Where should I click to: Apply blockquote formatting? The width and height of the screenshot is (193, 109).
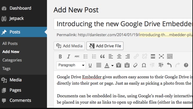(102, 57)
